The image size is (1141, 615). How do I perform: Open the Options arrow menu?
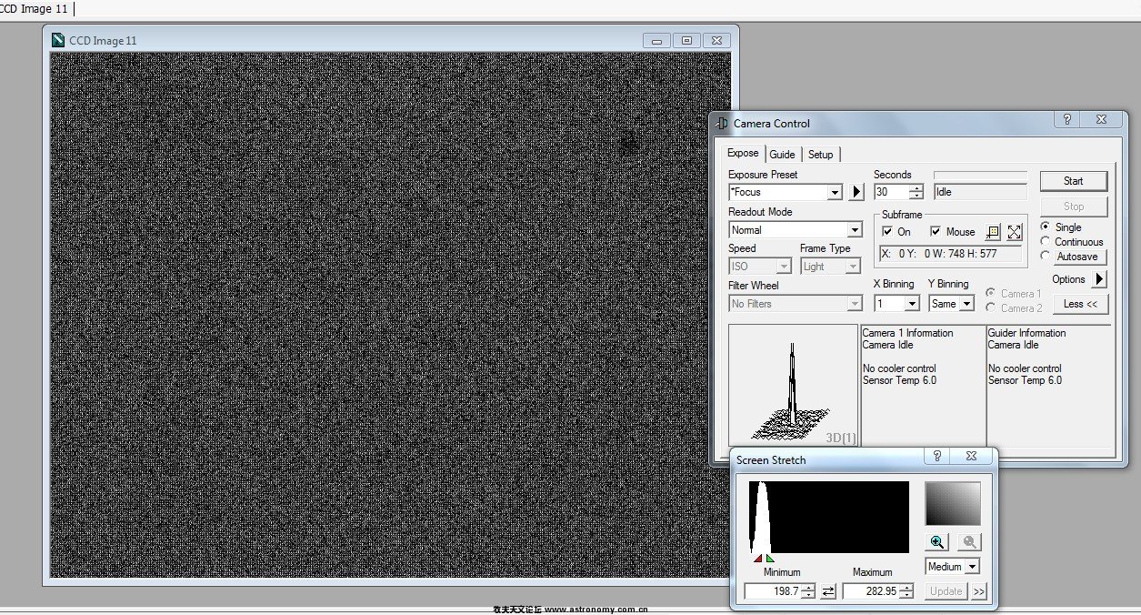[1099, 279]
